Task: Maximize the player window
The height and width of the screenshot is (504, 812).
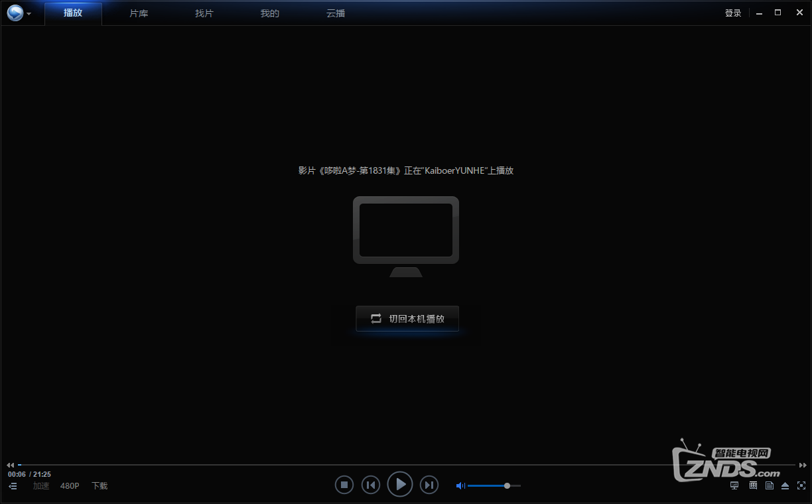Action: coord(778,13)
